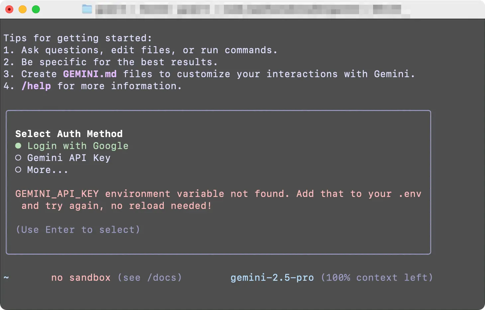Click the GEMINI.md highlighted filename
485x310 pixels.
pyautogui.click(x=90, y=74)
